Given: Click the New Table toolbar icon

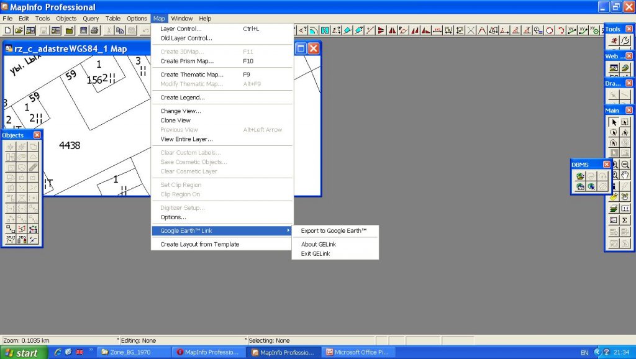Looking at the screenshot, I should (8, 30).
